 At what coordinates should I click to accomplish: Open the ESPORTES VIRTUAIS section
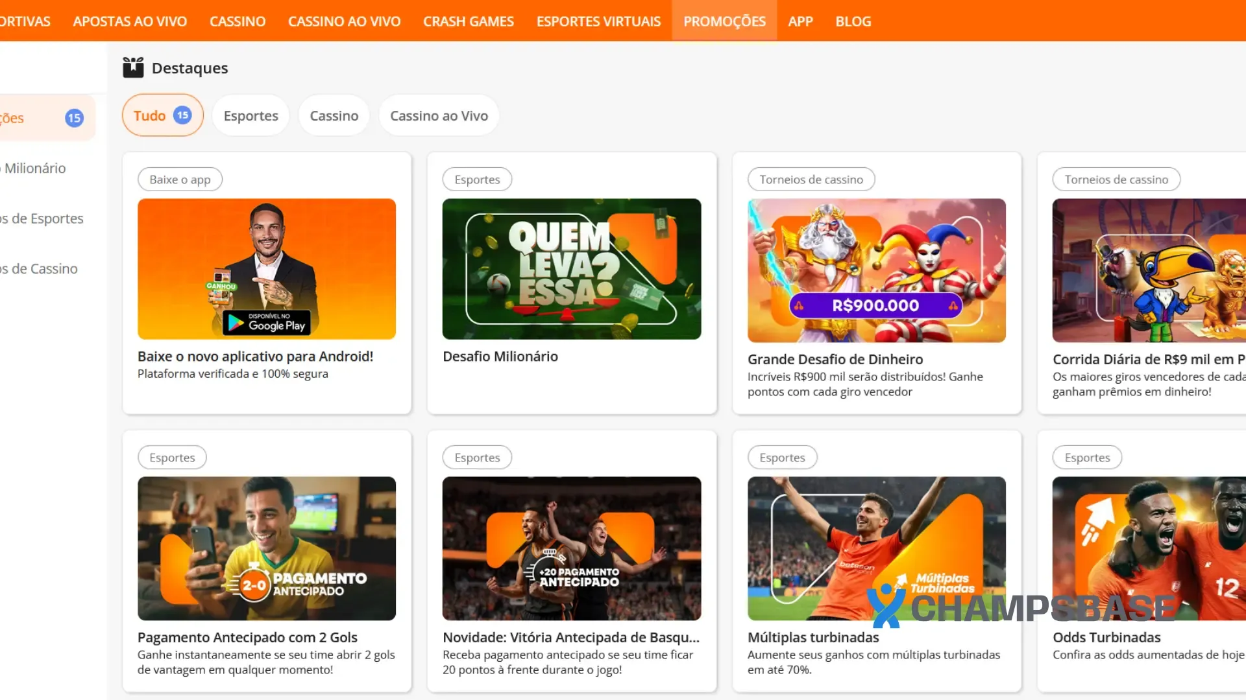coord(598,21)
